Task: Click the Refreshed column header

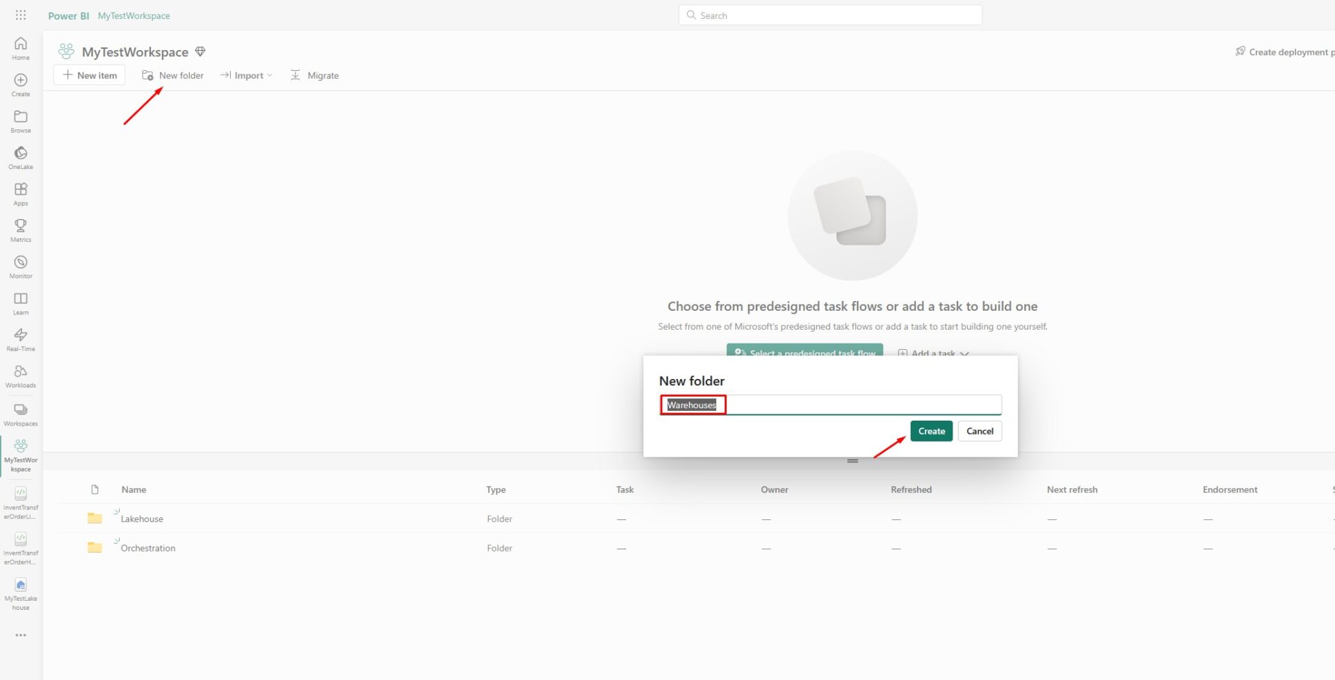Action: click(x=911, y=489)
